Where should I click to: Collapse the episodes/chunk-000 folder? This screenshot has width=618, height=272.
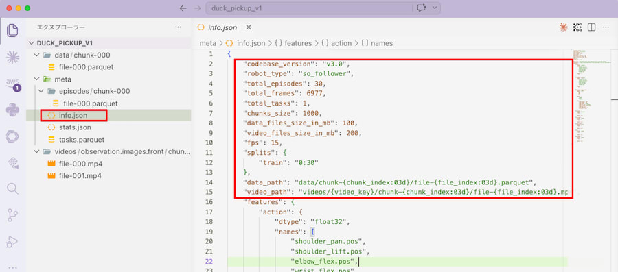[41, 91]
